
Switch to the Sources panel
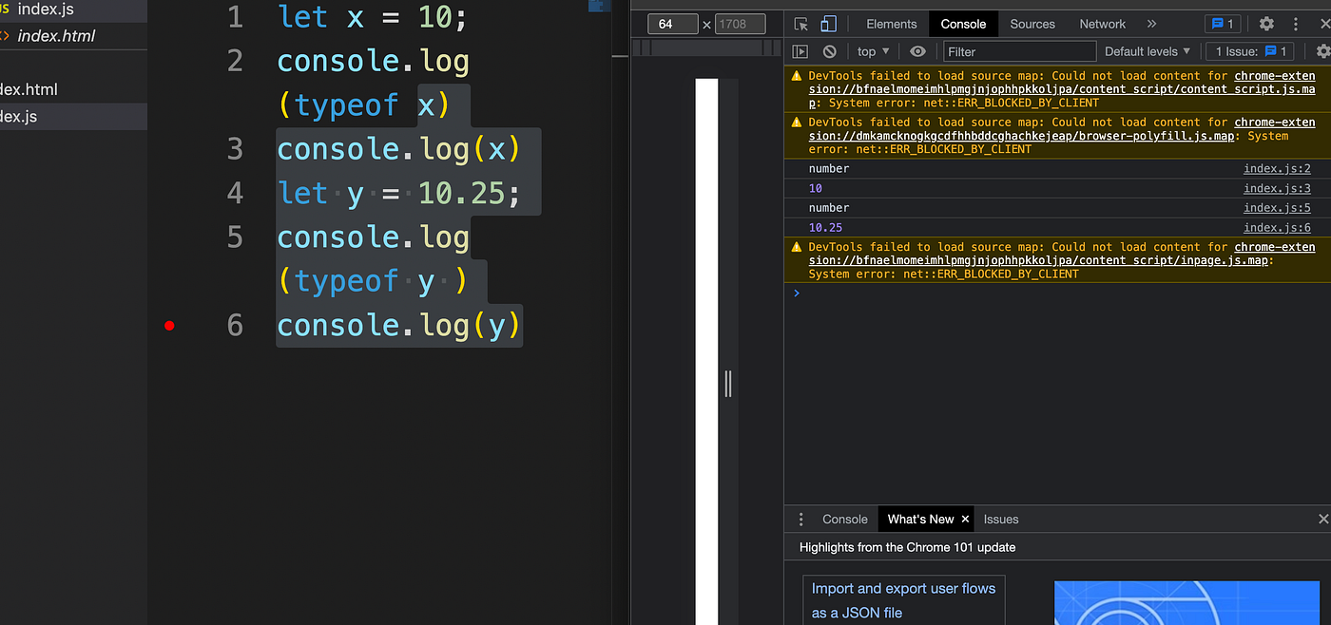(x=1032, y=24)
